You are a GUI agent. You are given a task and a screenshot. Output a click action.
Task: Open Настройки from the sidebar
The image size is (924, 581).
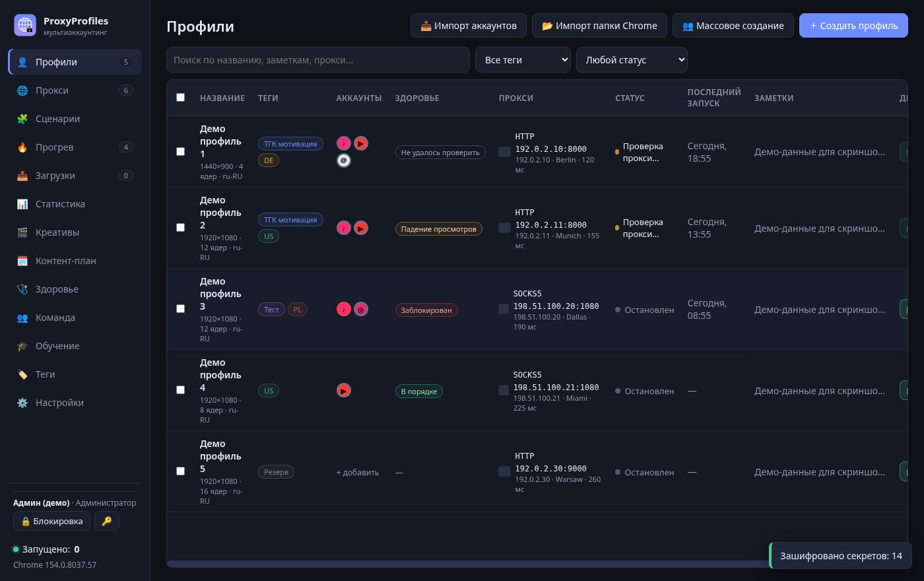pos(75,403)
